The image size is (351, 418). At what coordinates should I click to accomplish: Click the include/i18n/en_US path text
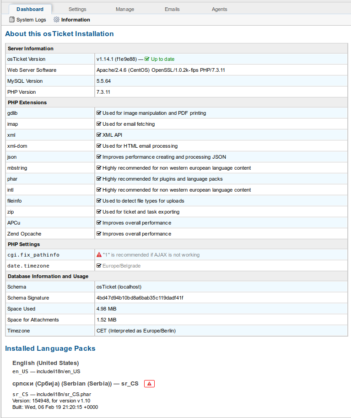pyautogui.click(x=59, y=371)
